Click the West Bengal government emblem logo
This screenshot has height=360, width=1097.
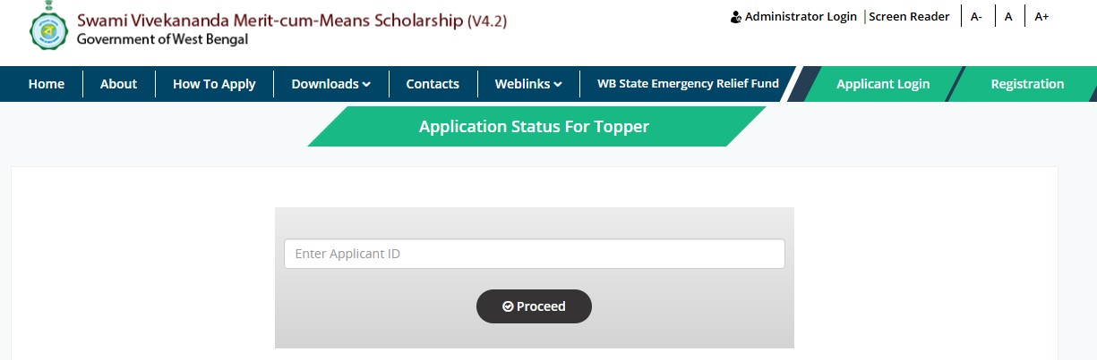[x=49, y=29]
